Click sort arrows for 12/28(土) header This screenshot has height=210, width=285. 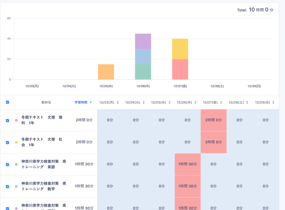coord(247,103)
